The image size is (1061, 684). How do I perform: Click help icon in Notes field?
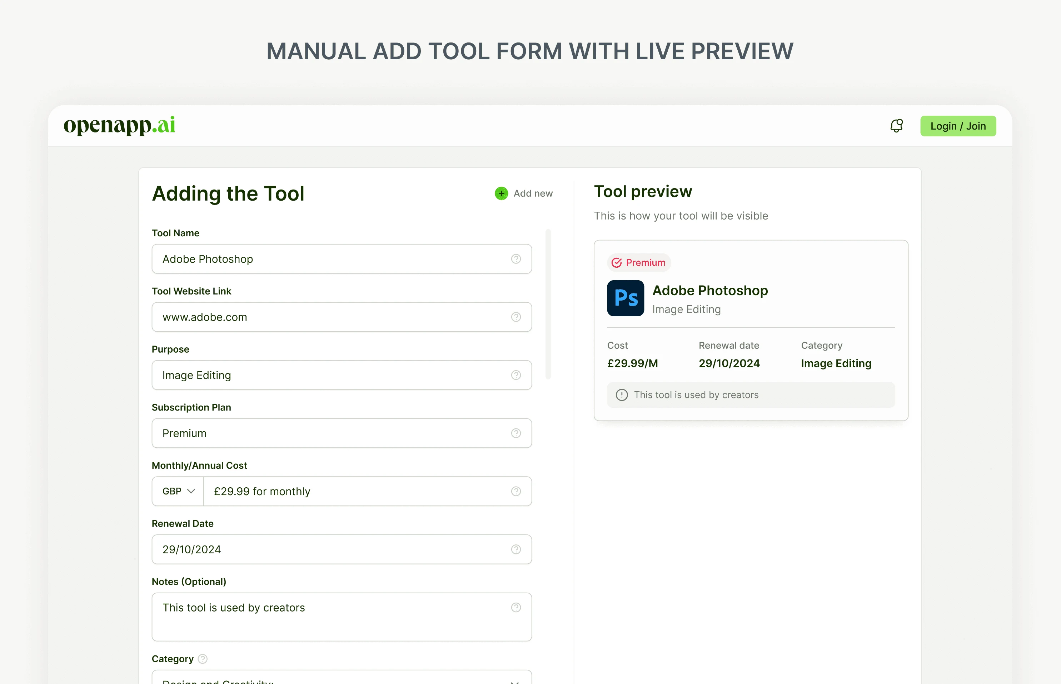[x=515, y=607]
